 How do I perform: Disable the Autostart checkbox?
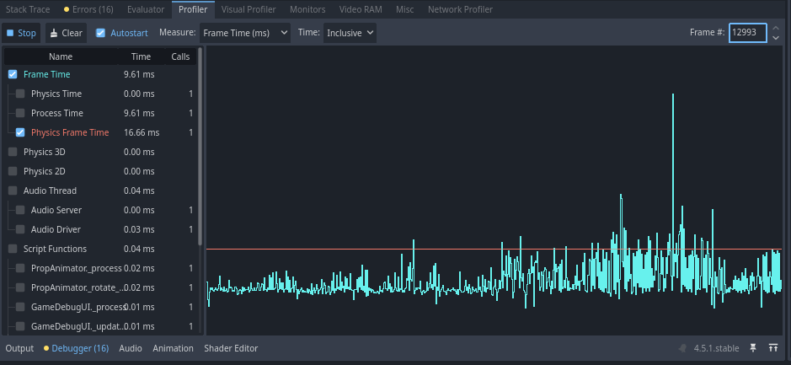pyautogui.click(x=101, y=33)
